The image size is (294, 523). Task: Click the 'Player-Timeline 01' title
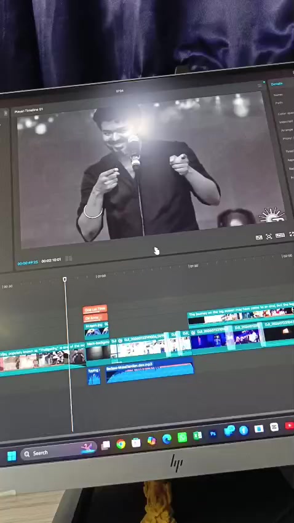click(x=29, y=111)
